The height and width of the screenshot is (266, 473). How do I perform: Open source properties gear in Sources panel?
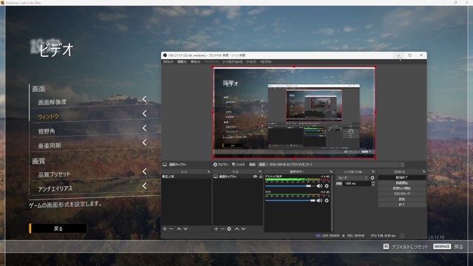coord(229,229)
